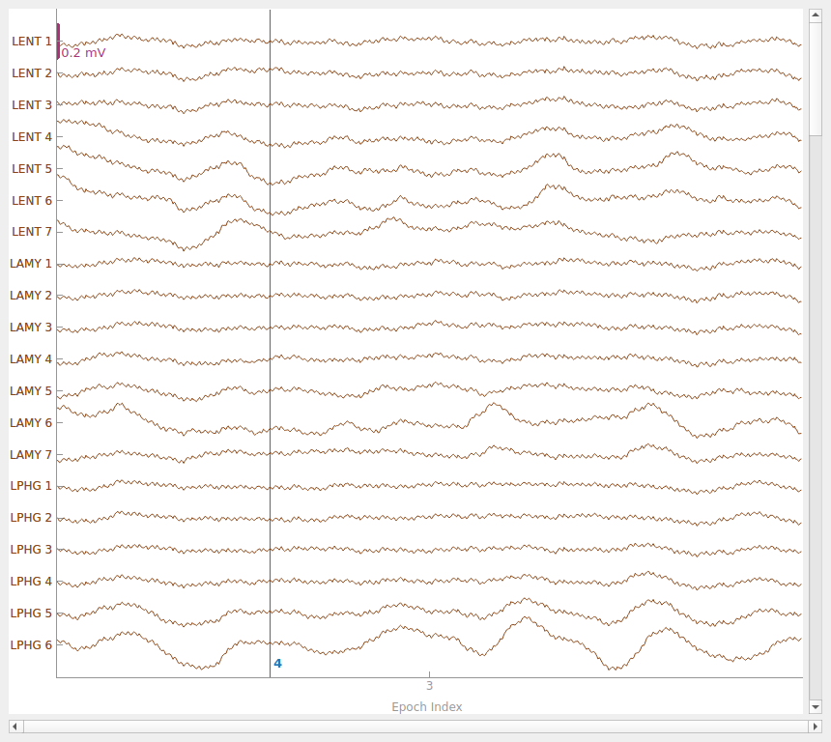Select channel label LPHG 3
Screen dimensions: 831x742
click(31, 549)
